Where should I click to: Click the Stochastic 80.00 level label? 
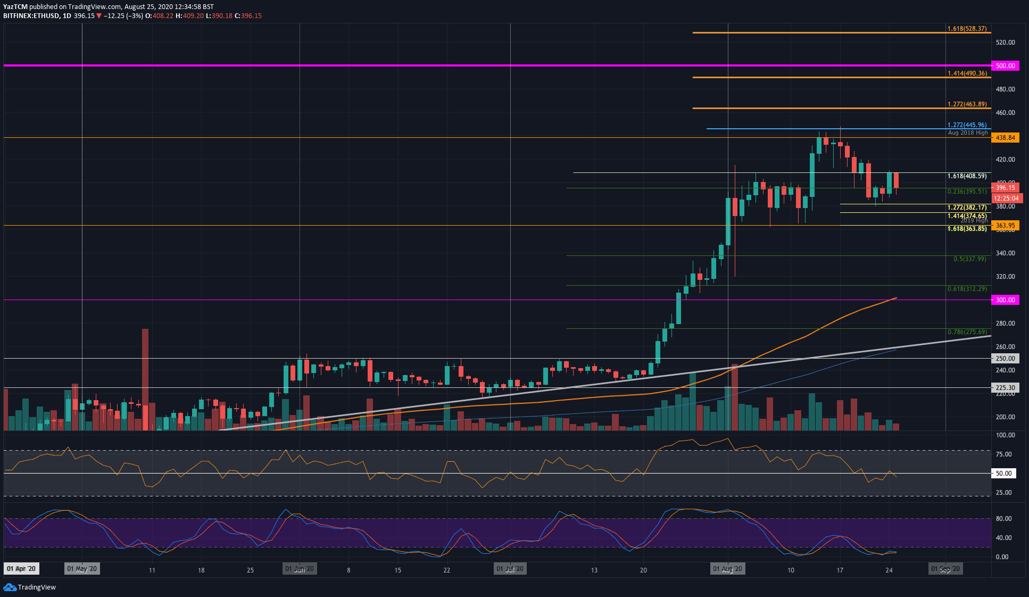1003,518
